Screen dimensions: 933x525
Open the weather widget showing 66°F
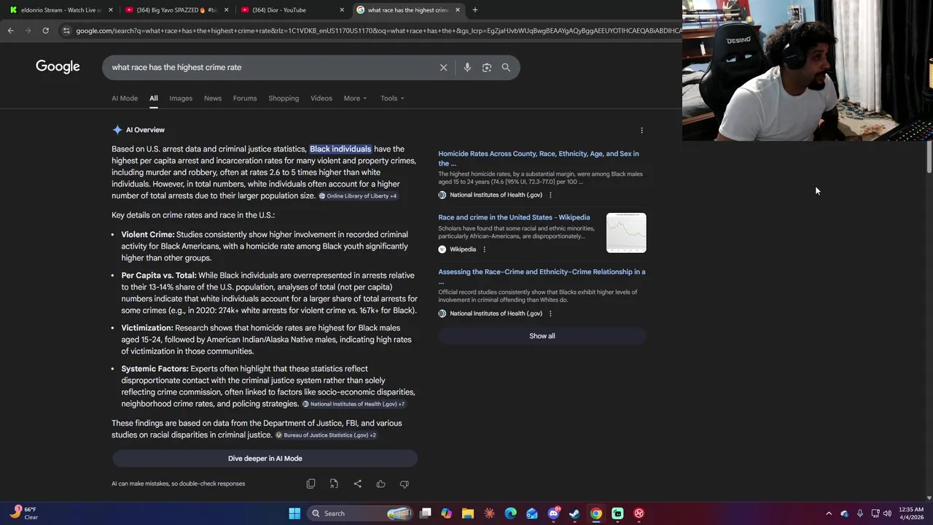pyautogui.click(x=25, y=513)
